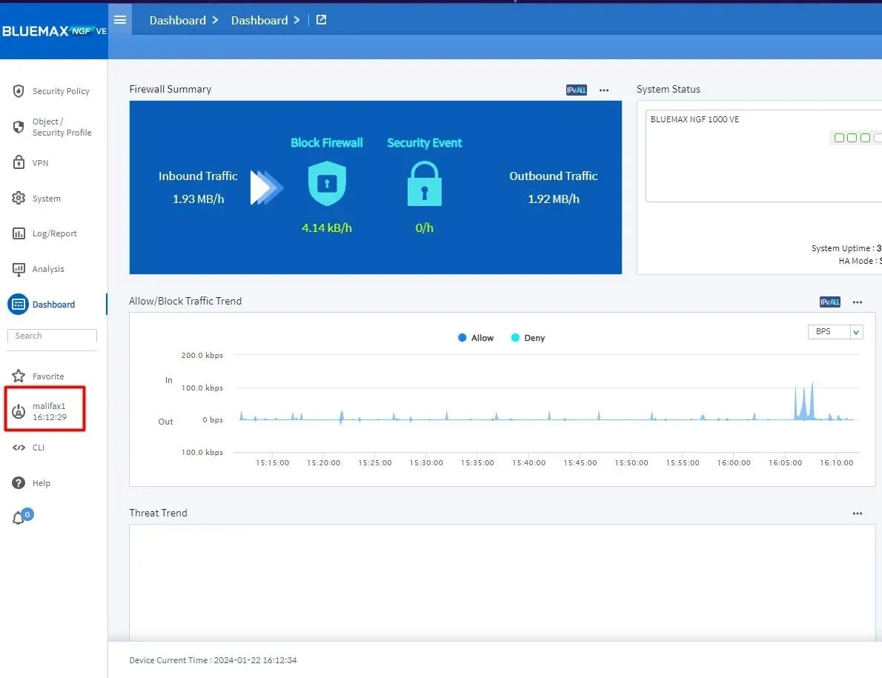Open dashboard in new window icon

click(321, 20)
